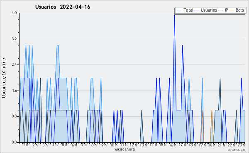Click the light blue Total legend line
This screenshot has width=249, height=153.
click(179, 10)
